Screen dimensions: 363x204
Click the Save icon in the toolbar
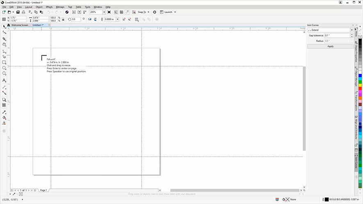coord(18,12)
